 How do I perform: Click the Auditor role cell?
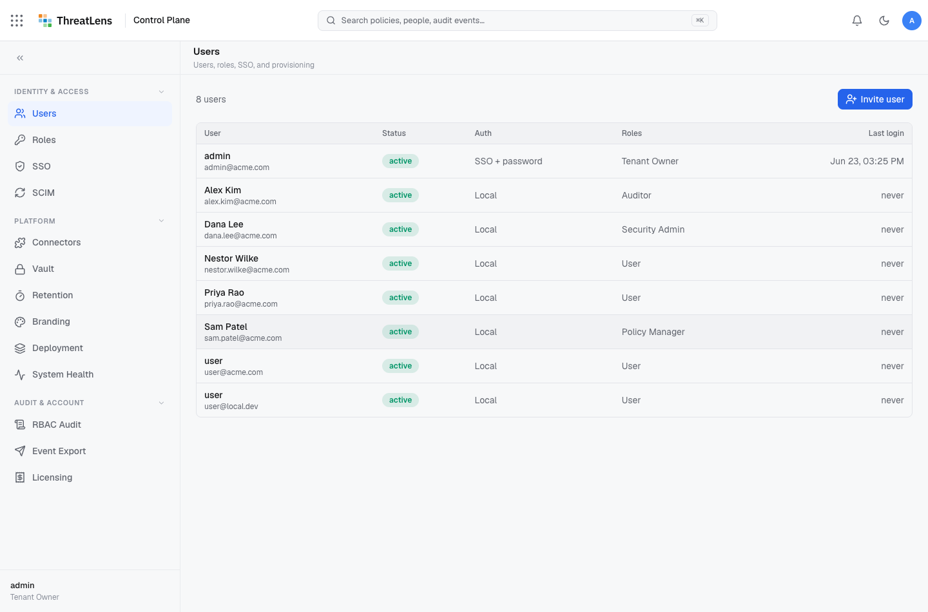tap(636, 195)
